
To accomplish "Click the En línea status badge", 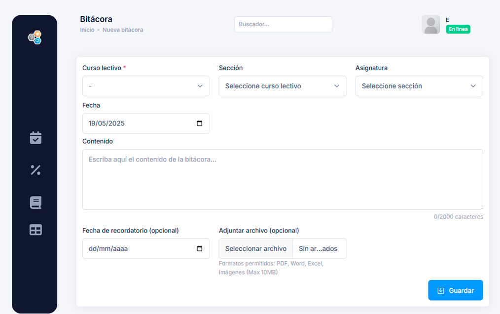I will (458, 29).
